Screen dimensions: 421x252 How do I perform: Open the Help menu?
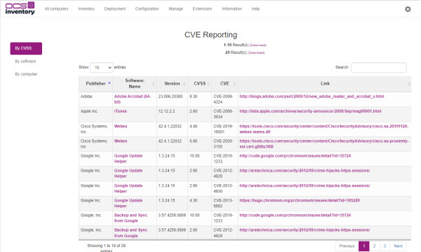255,9
